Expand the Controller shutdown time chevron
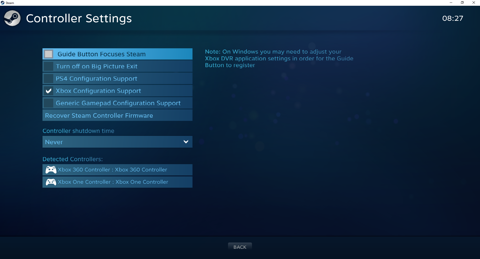 (x=186, y=142)
